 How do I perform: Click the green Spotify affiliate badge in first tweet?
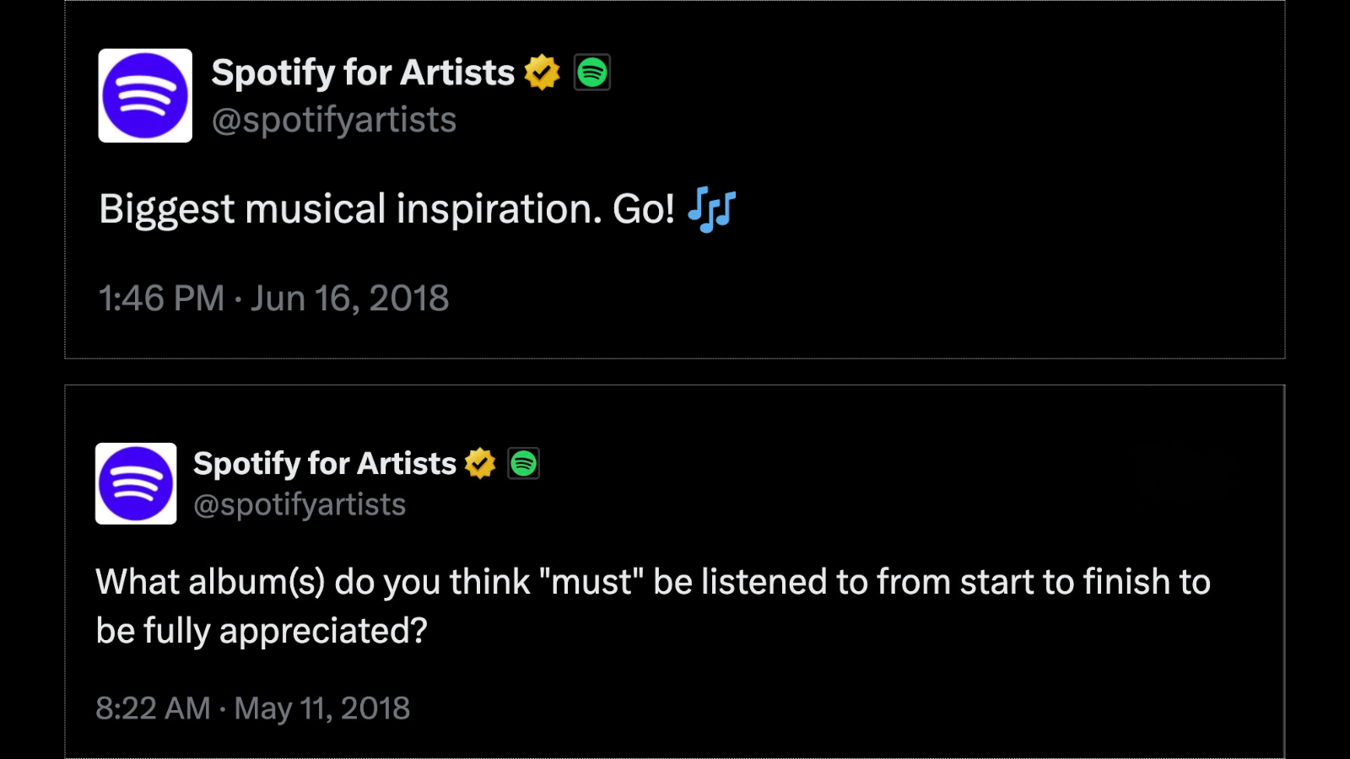click(x=592, y=73)
